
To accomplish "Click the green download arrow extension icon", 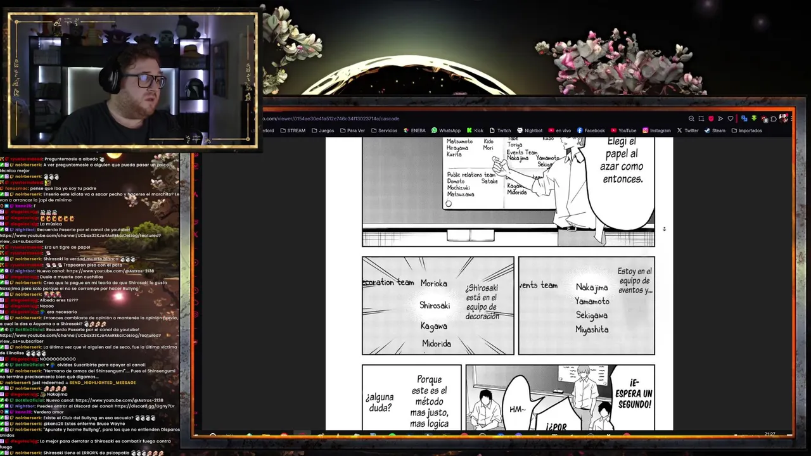I will [x=754, y=118].
